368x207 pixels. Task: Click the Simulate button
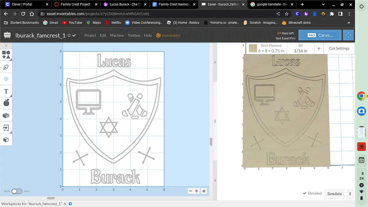(x=334, y=194)
